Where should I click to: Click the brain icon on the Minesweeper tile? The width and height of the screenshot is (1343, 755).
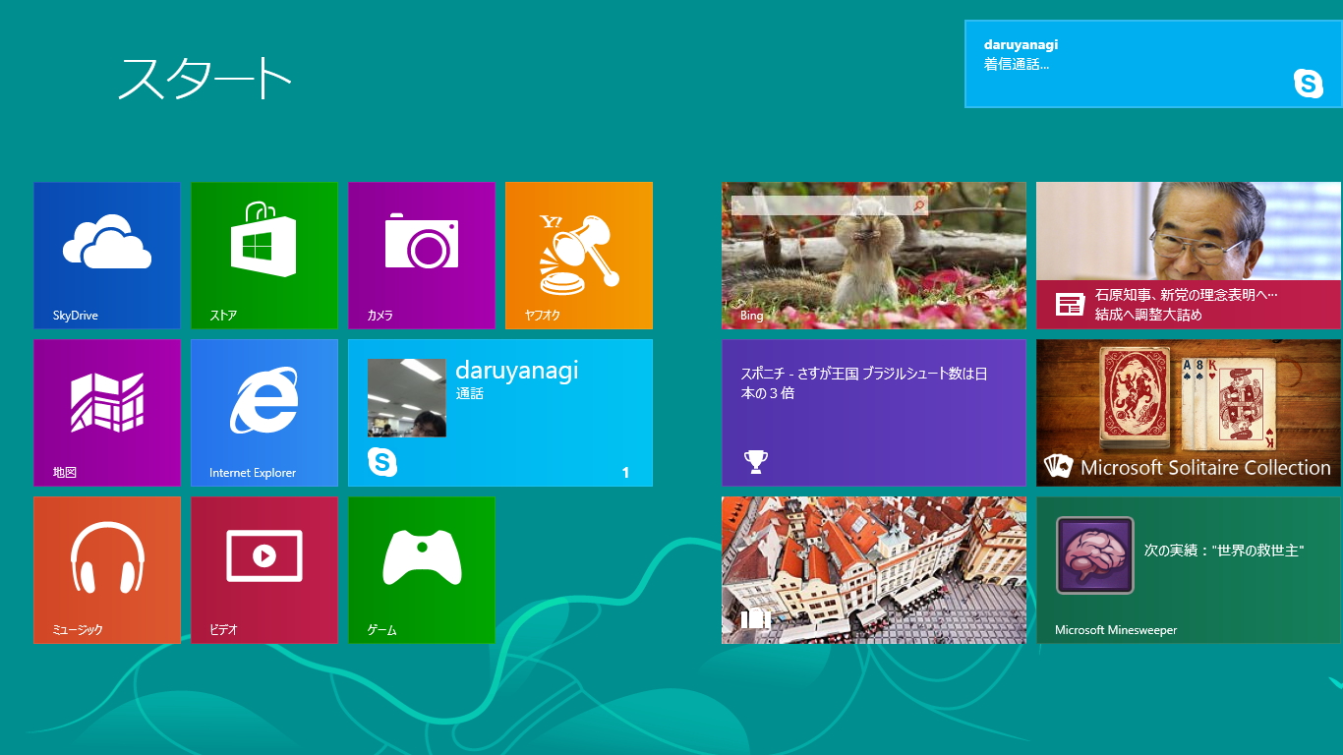click(1095, 555)
